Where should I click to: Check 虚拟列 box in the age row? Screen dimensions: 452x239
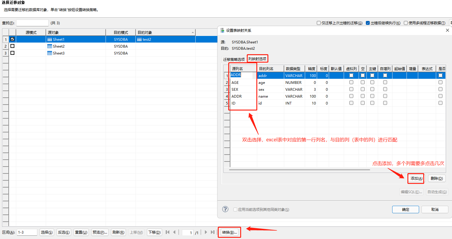pyautogui.click(x=351, y=82)
